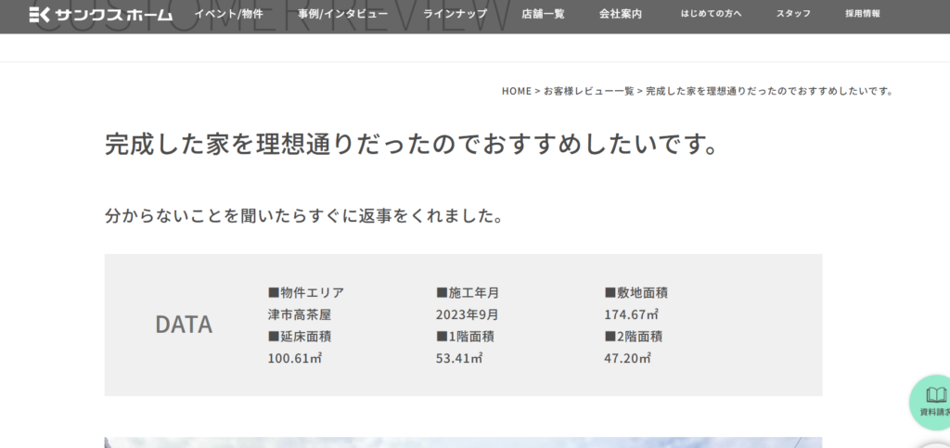
Task: Click the DATA label in the grey box
Action: tap(184, 325)
